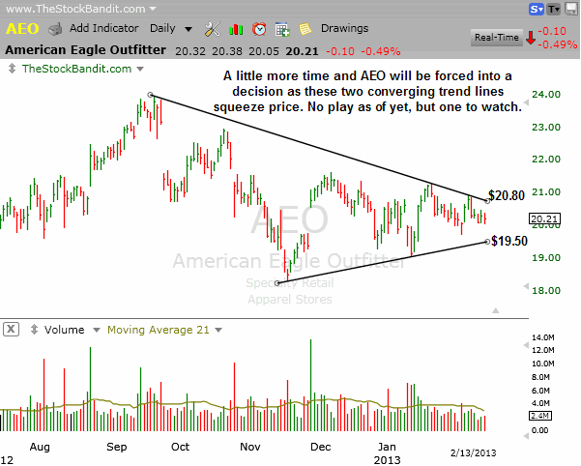Image resolution: width=581 pixels, height=466 pixels.
Task: Click the calendar grid icon in the toolbar
Action: 281,29
